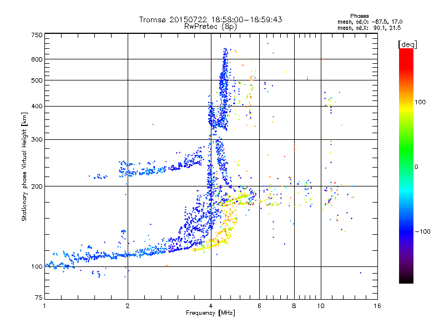The width and height of the screenshot is (444, 333).
Task: Click the '-100' colorbar tick label
Action: tap(422, 231)
